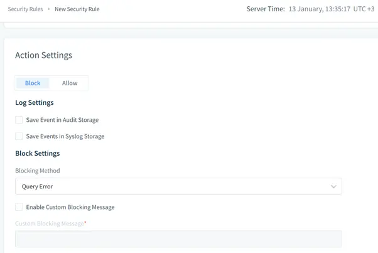Expand the Blocking Method chevron arrow
This screenshot has height=253, width=378.
tap(333, 186)
